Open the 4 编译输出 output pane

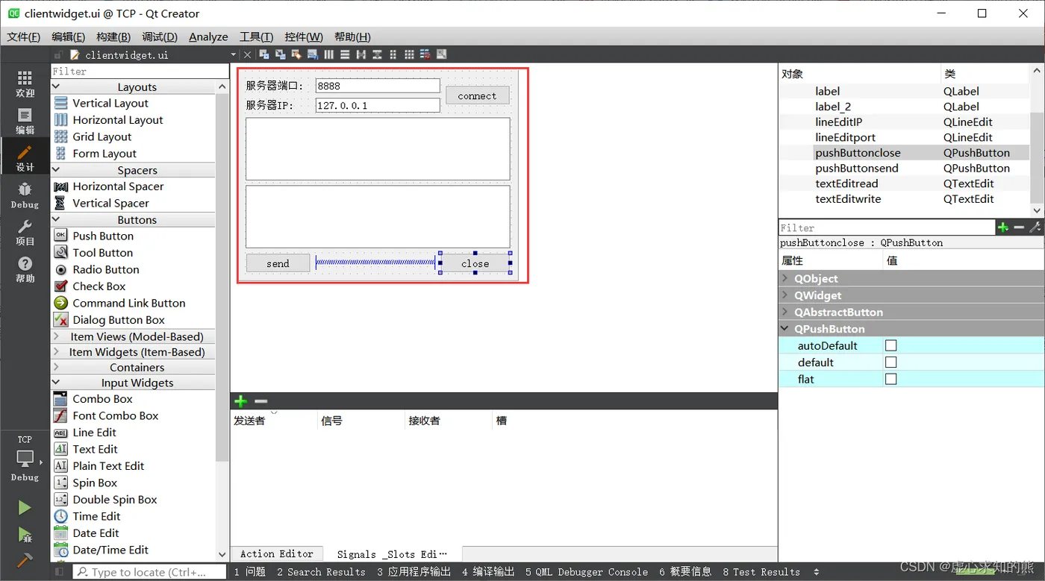(488, 572)
